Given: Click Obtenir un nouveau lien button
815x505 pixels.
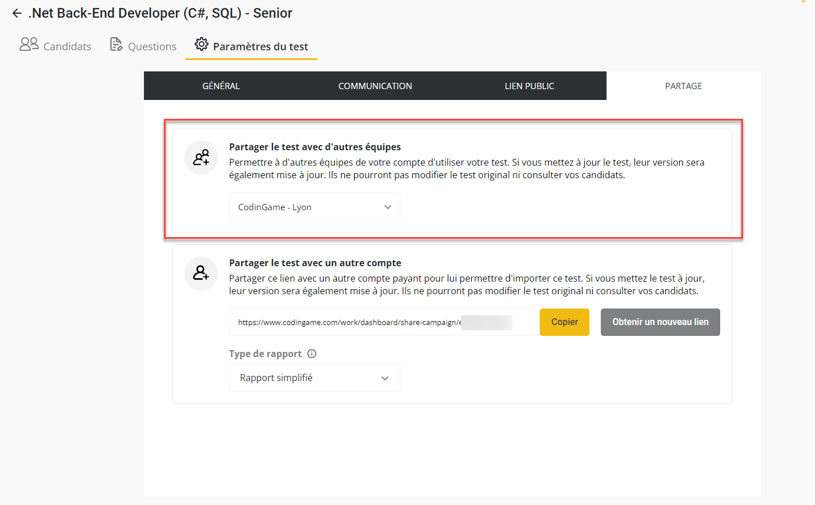Looking at the screenshot, I should pos(660,322).
